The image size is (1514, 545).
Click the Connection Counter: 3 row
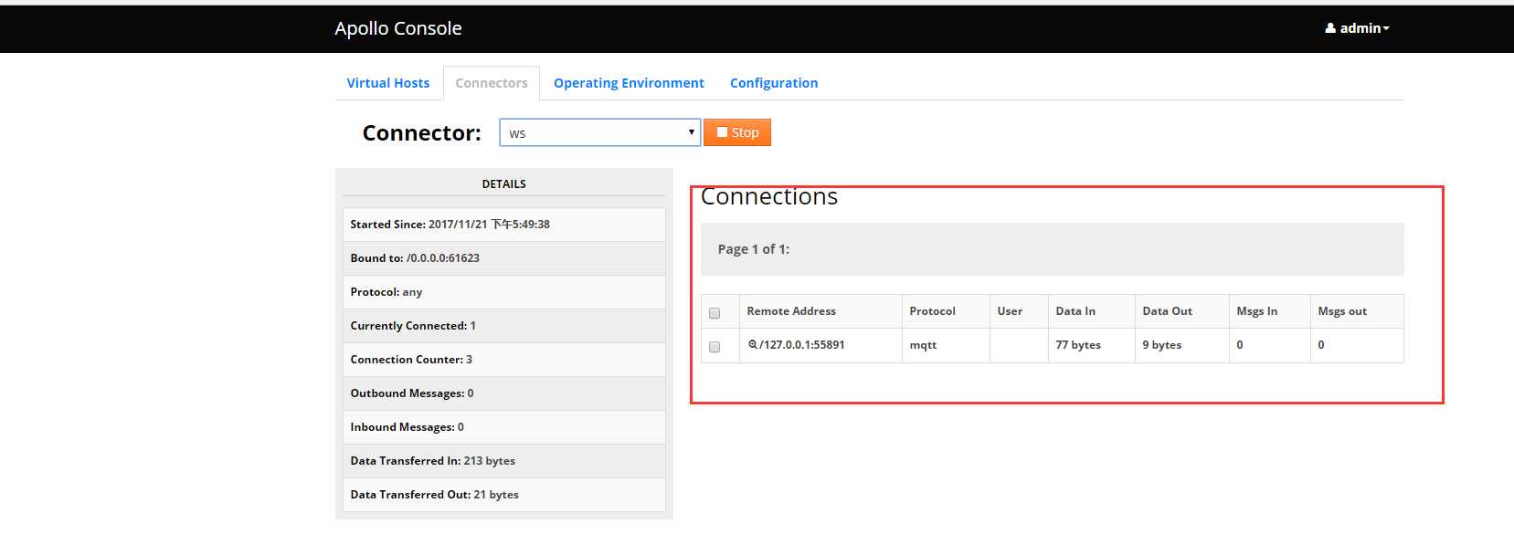[503, 360]
